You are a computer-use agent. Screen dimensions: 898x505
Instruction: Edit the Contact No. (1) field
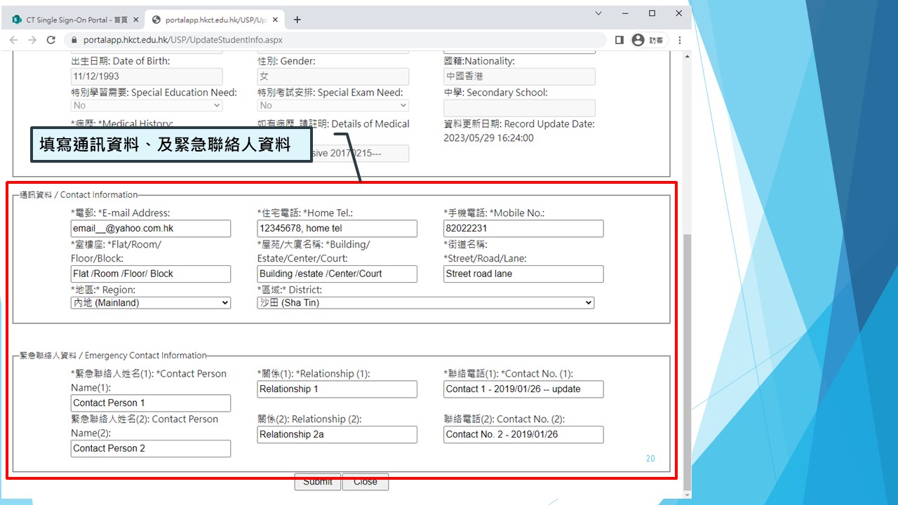click(523, 389)
